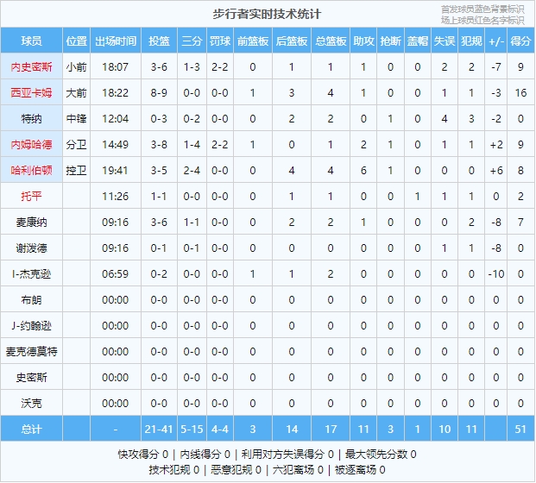
Task: Select the 三分 column header
Action: [191, 41]
